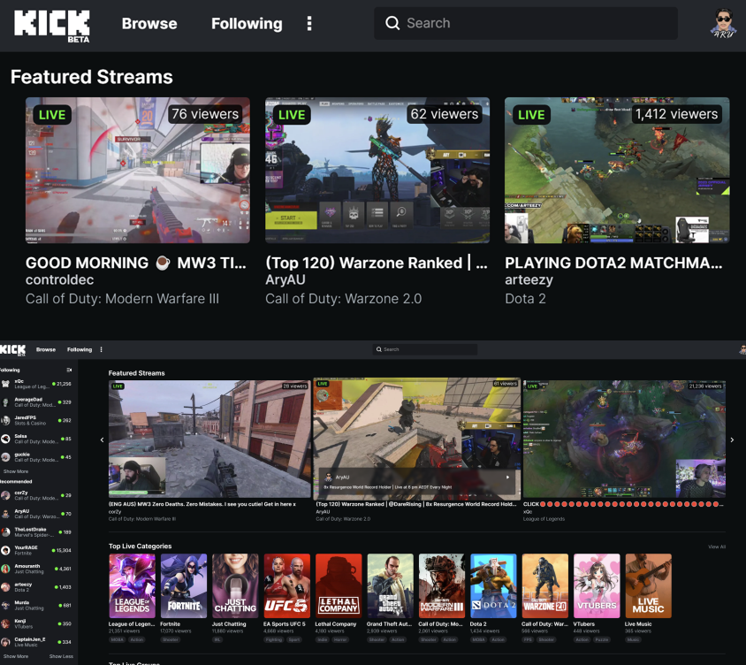Open the Grand Theft Auto category cover
The image size is (746, 665).
tap(390, 586)
